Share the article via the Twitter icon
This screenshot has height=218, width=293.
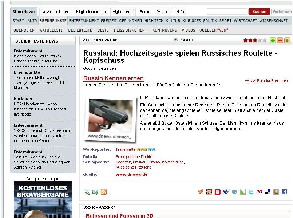click(251, 191)
